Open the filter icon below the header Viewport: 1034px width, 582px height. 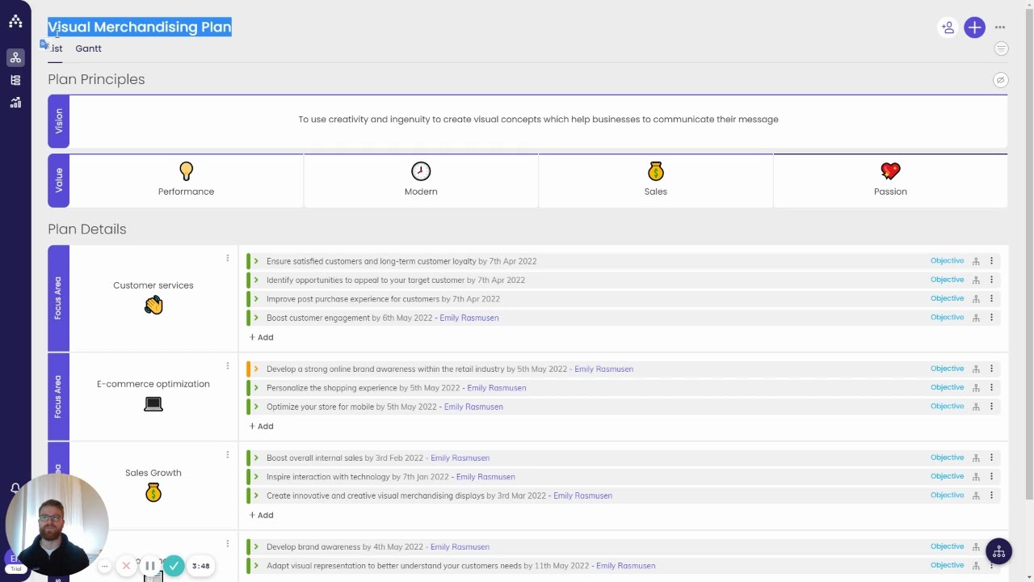[1001, 48]
